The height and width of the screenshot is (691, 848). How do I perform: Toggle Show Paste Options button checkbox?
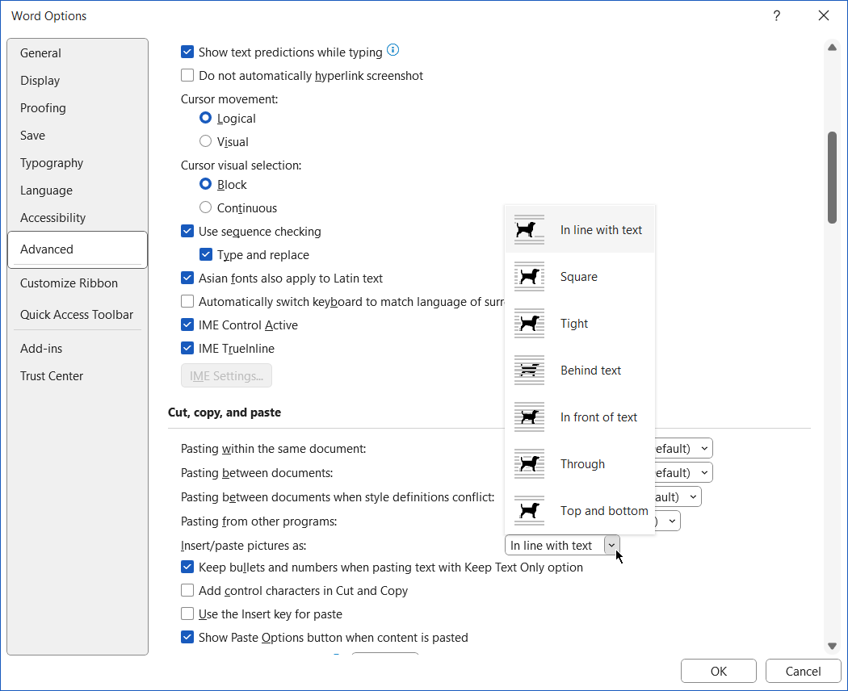coord(187,638)
